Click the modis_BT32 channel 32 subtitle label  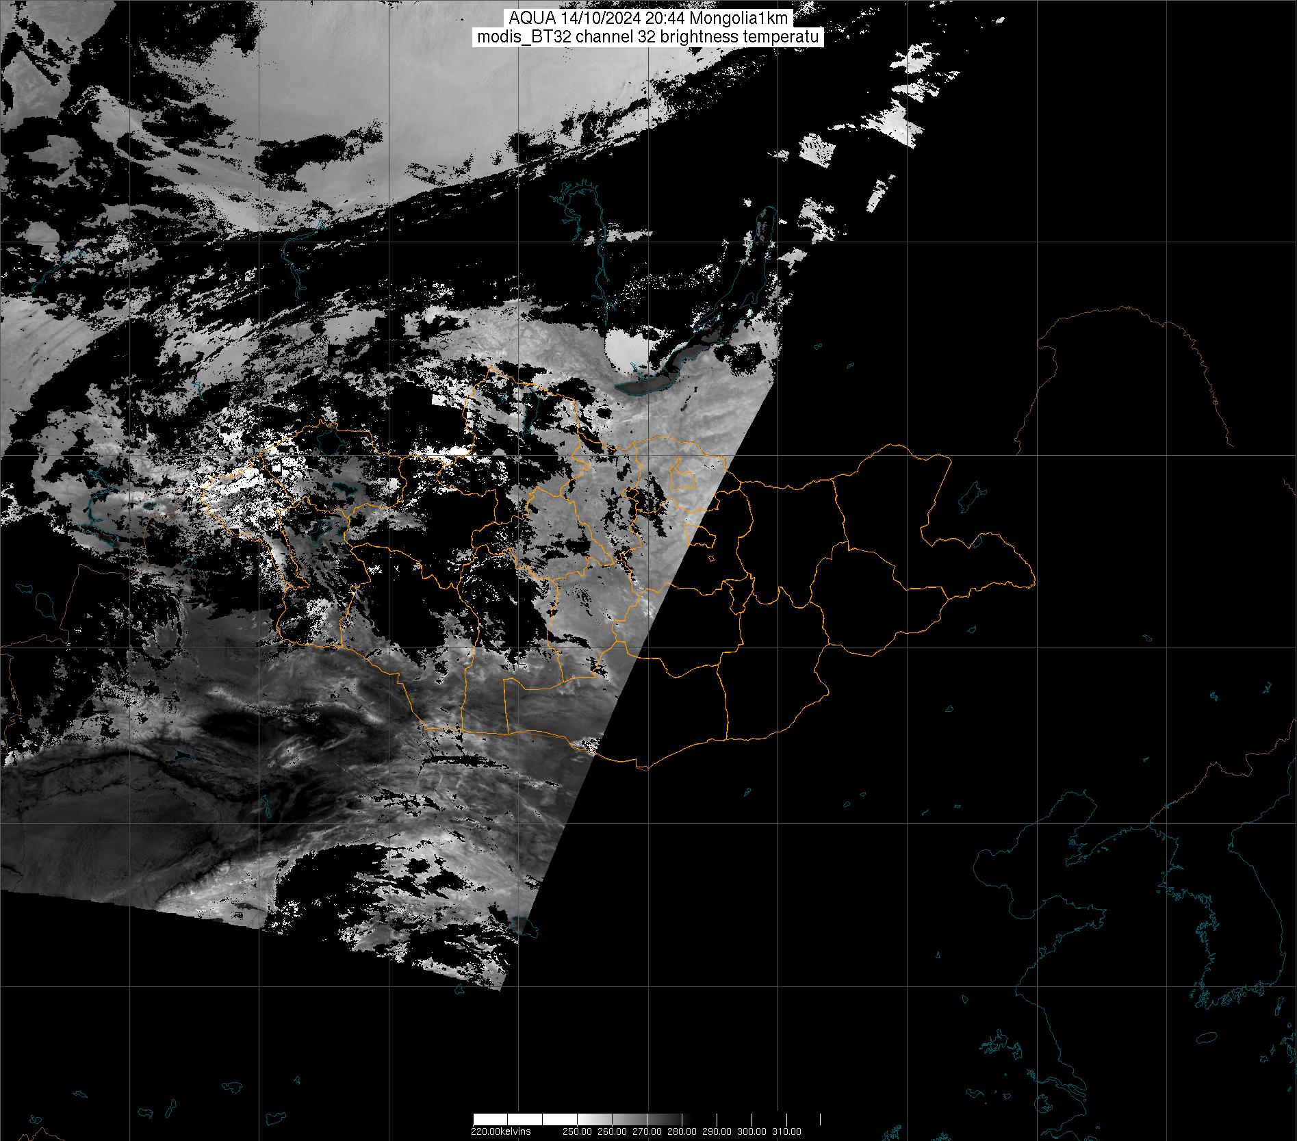click(647, 37)
